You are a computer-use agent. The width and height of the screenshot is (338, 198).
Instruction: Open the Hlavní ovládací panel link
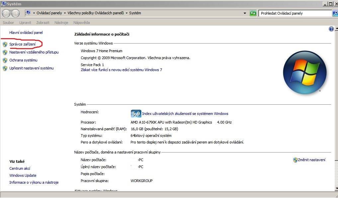(26, 33)
